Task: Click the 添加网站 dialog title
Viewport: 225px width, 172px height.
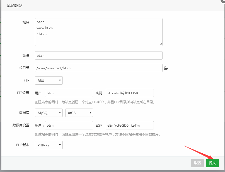Action: click(x=14, y=6)
